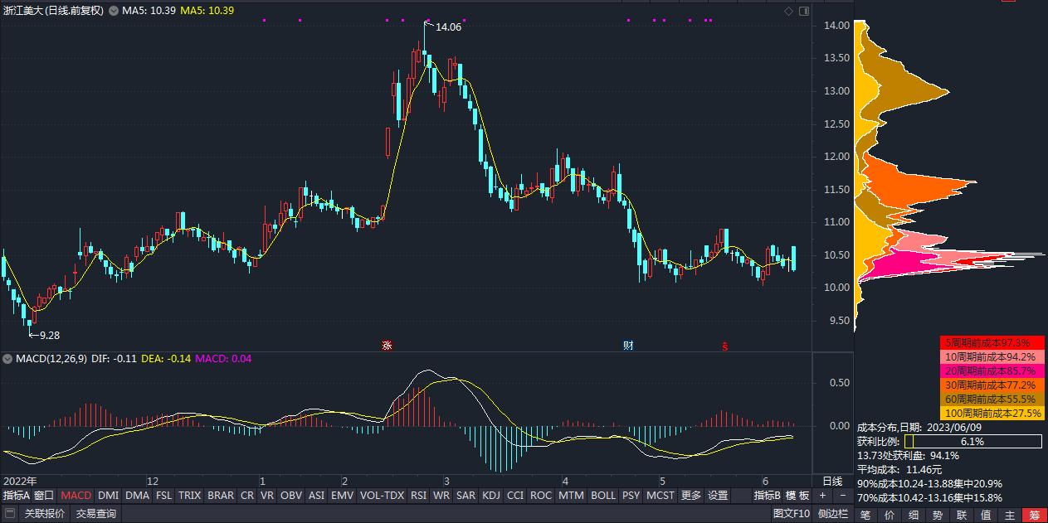Open the 日线 period selector

[x=832, y=481]
